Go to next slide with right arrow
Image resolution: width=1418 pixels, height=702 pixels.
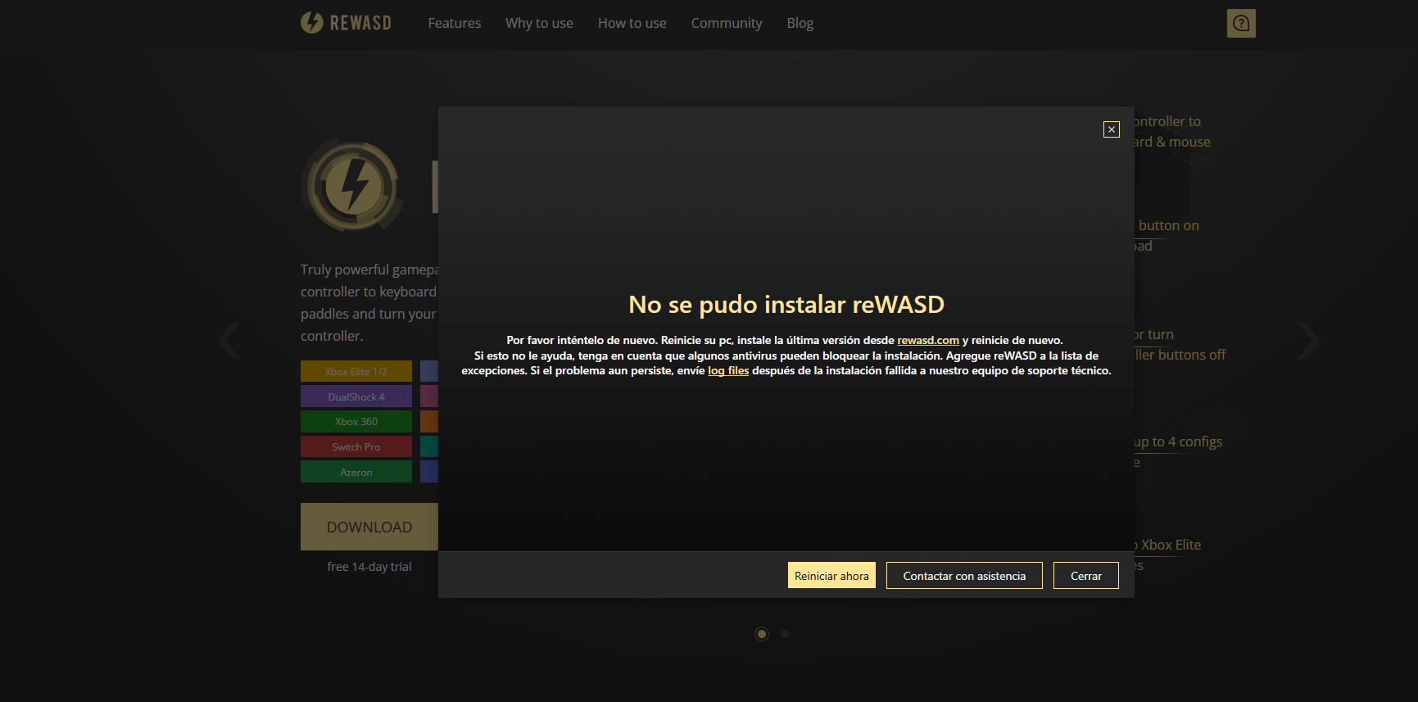tap(1308, 341)
